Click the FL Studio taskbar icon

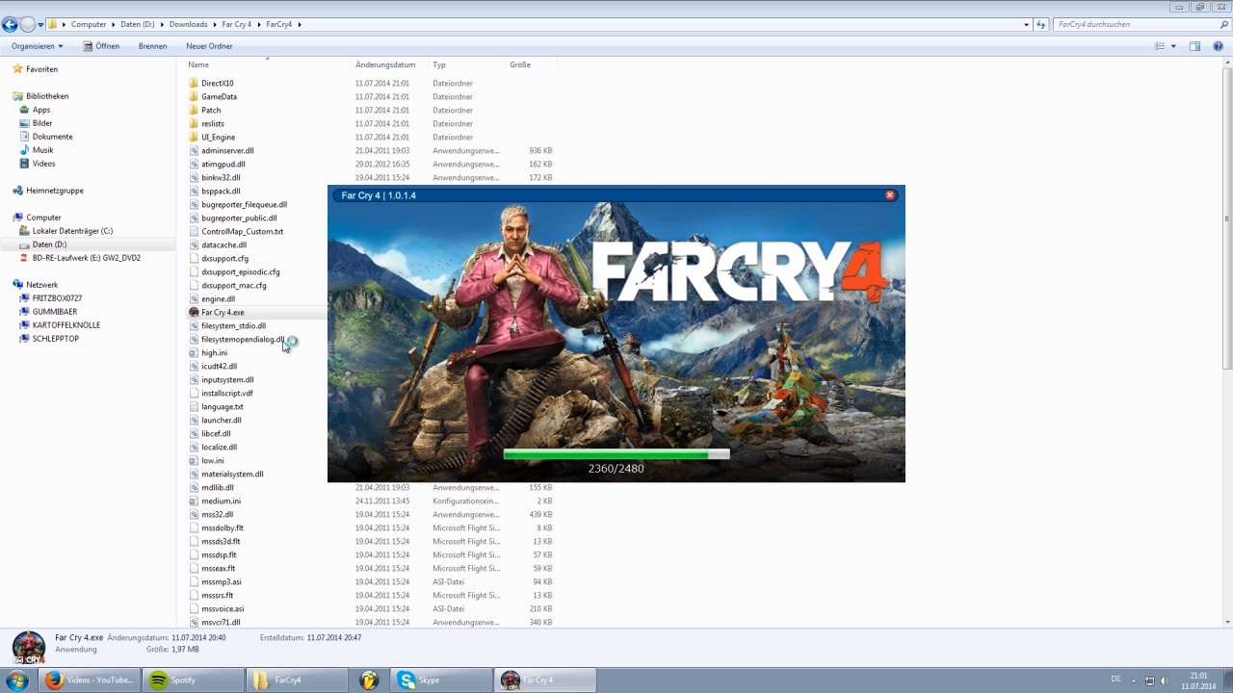pos(369,680)
